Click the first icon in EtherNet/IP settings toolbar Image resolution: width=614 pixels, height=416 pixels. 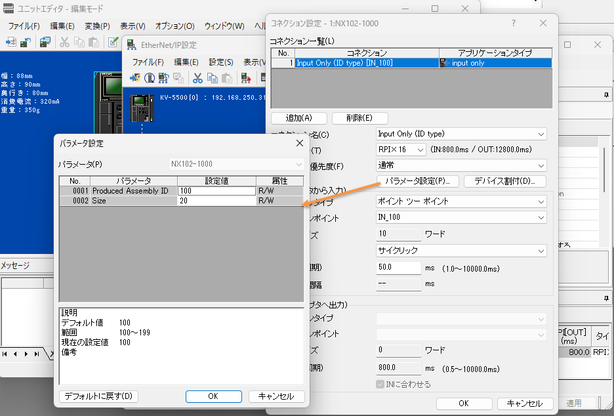point(134,78)
